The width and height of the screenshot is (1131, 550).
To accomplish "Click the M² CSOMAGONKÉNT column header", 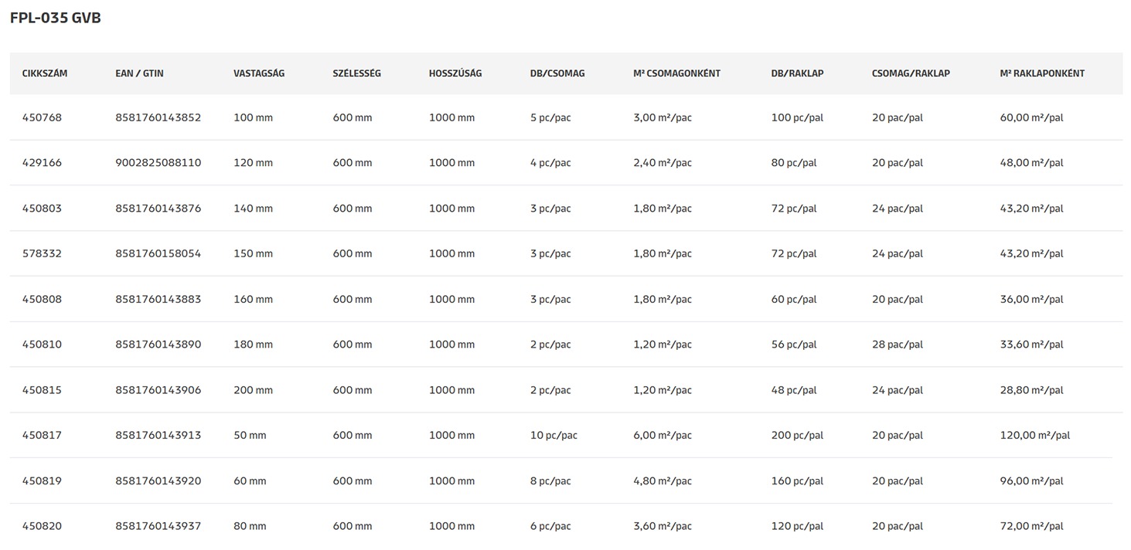I will (676, 73).
